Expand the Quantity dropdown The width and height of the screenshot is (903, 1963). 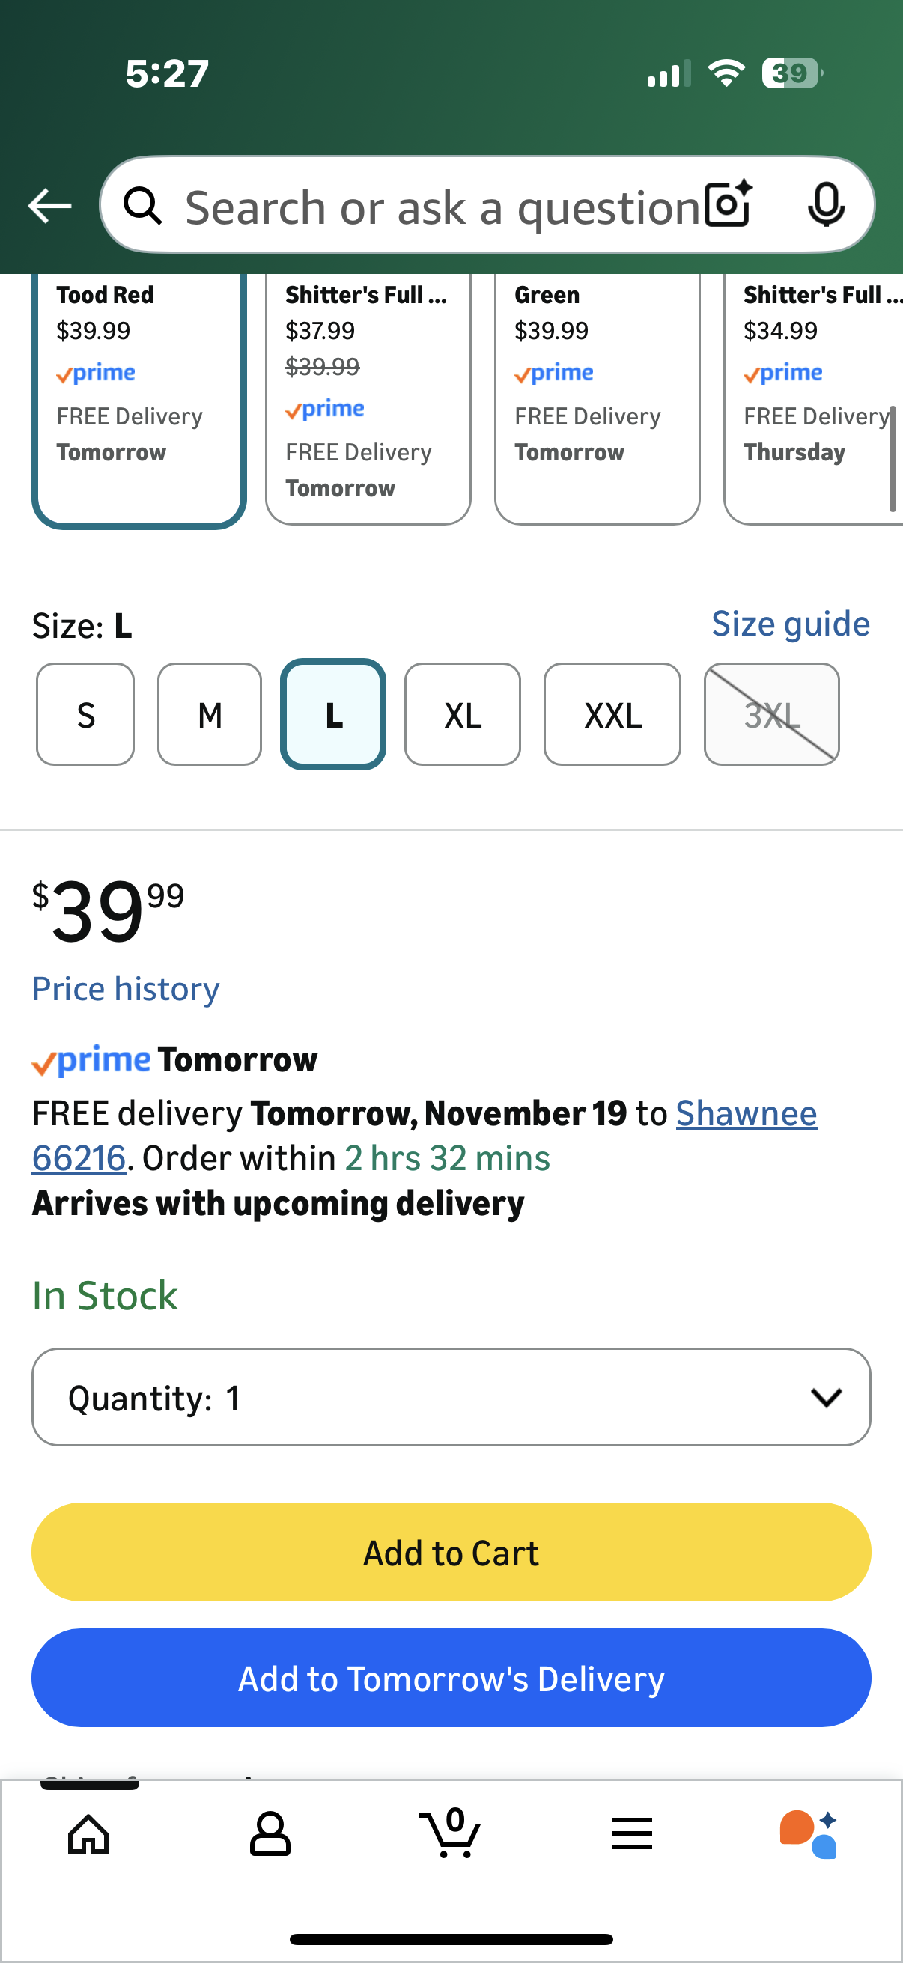[x=451, y=1397]
